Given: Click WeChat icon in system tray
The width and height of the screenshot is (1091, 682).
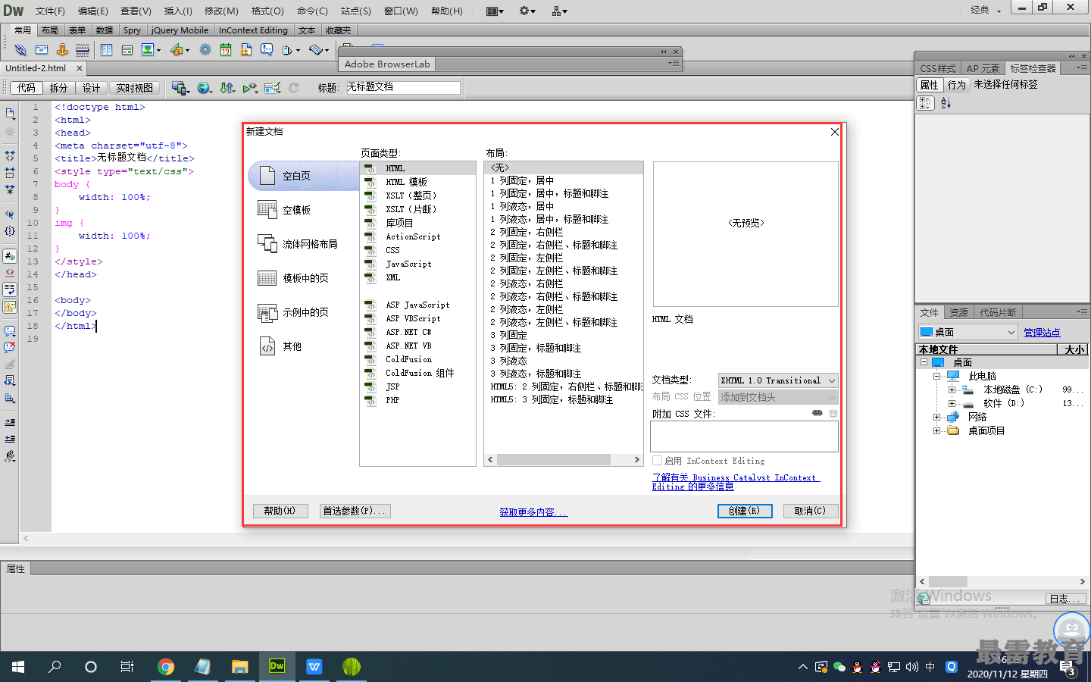Looking at the screenshot, I should point(839,667).
